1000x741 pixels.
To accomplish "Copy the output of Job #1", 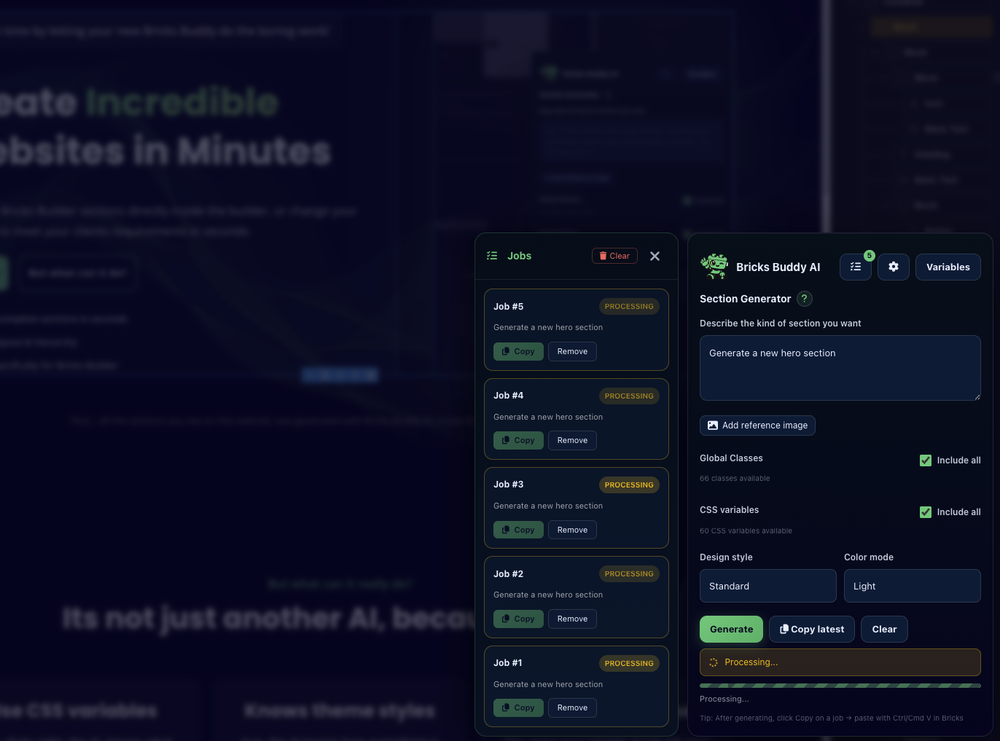I will [518, 707].
